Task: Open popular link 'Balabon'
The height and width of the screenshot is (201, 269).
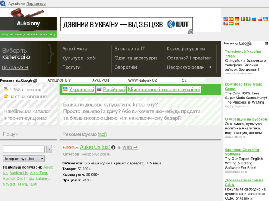Action: (x=42, y=179)
